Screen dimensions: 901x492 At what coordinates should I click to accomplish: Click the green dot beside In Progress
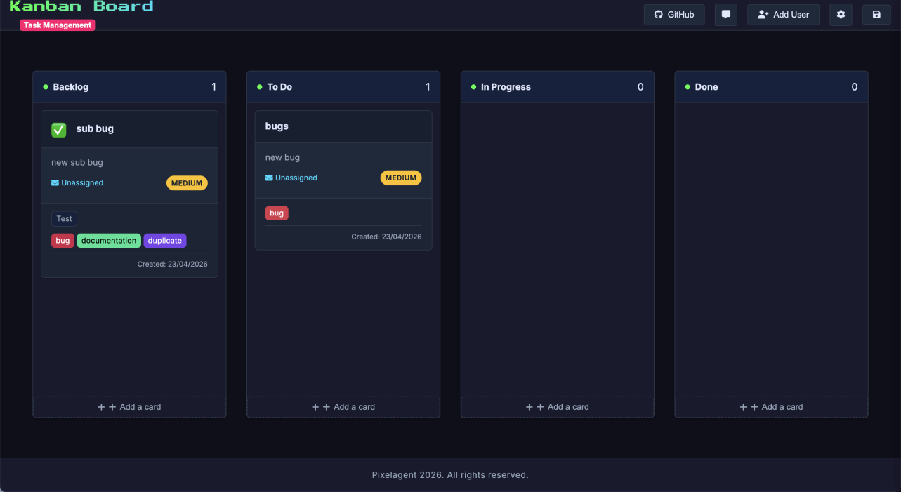pos(473,87)
